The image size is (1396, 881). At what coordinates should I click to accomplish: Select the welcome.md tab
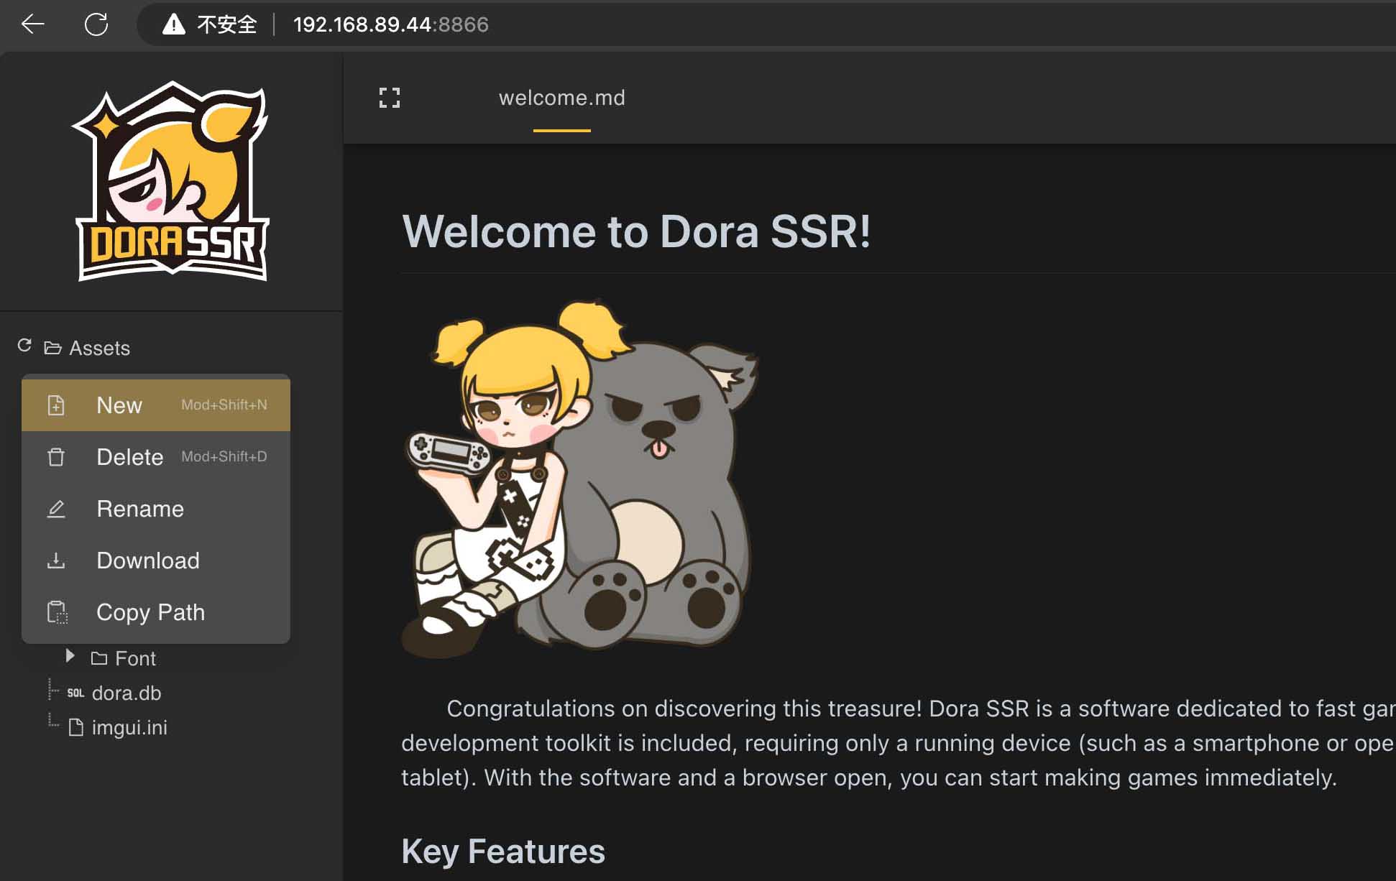[x=561, y=98]
